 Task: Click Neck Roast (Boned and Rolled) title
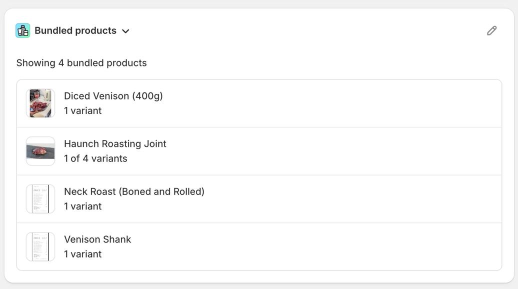tap(134, 191)
